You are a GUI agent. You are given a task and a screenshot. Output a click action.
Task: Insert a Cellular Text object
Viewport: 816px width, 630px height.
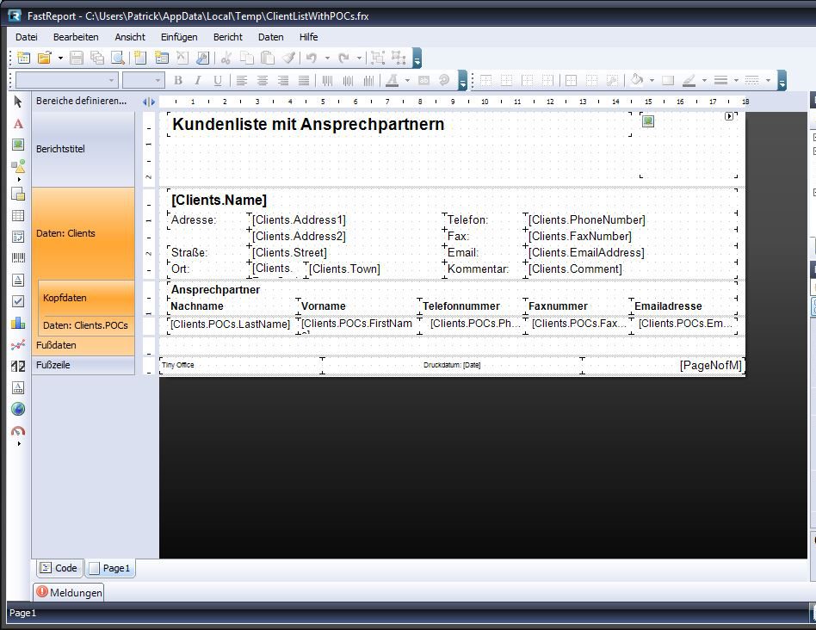click(18, 387)
